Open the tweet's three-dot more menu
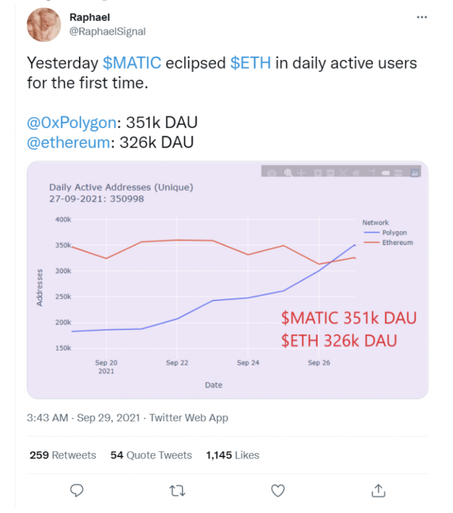Screen dimensions: 453x513 pyautogui.click(x=421, y=17)
